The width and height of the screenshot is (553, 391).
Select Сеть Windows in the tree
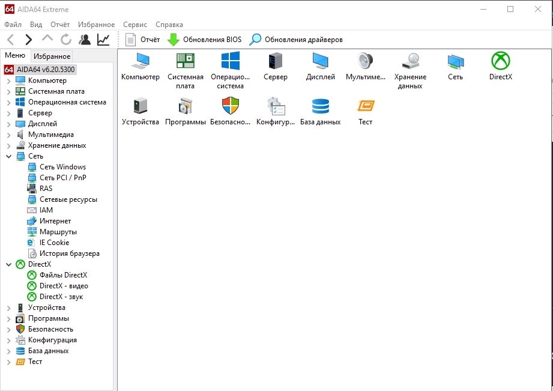click(x=57, y=167)
